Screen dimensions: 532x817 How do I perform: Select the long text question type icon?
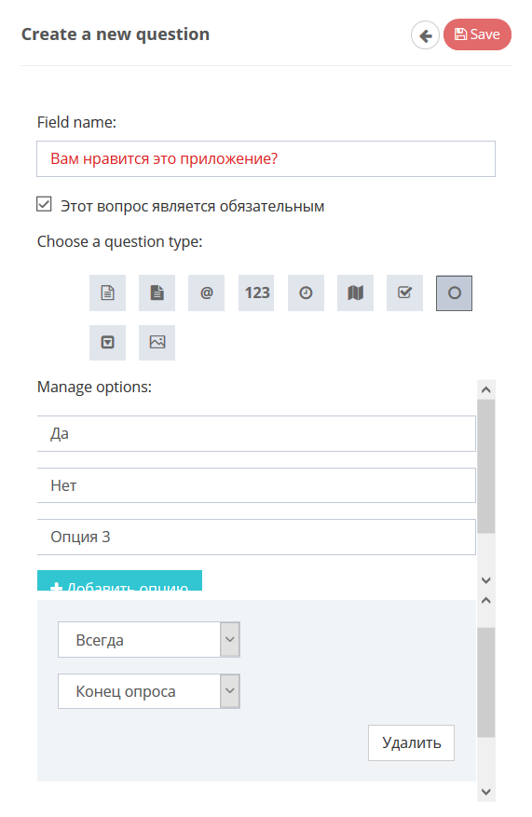[157, 293]
